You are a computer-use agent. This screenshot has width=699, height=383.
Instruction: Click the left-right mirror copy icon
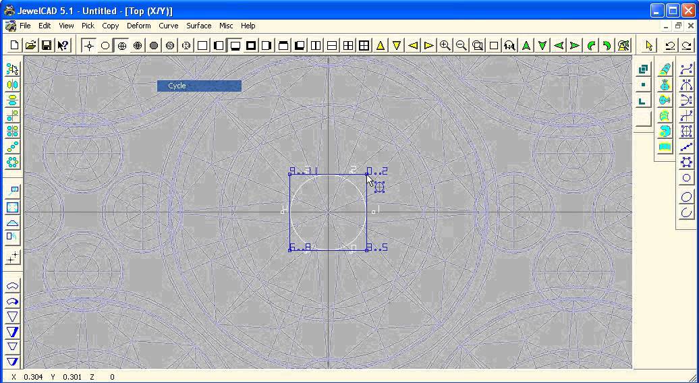coord(12,84)
